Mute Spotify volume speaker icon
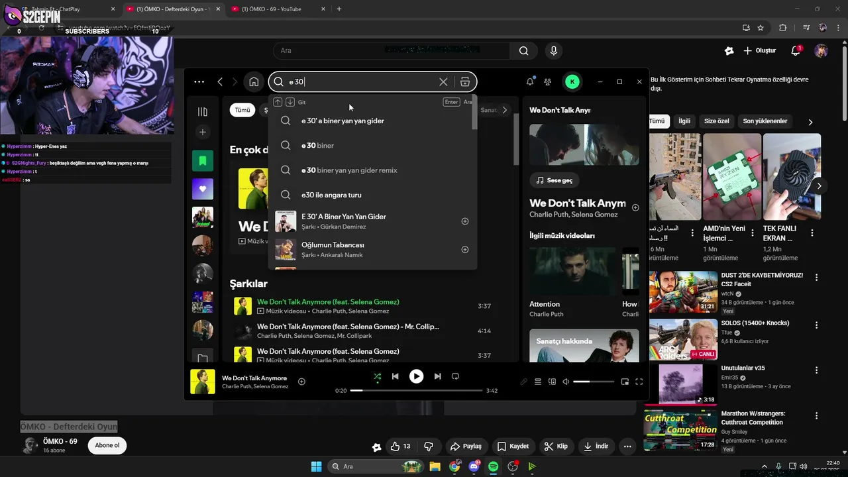The height and width of the screenshot is (477, 848). tap(566, 382)
